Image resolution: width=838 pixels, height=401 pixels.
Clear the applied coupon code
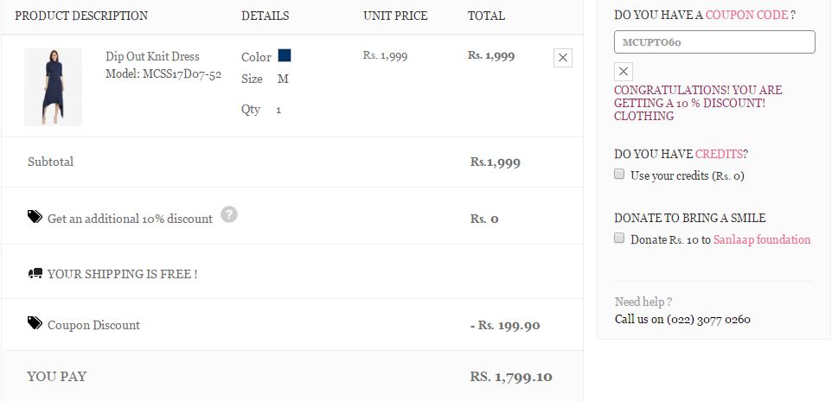(x=624, y=72)
